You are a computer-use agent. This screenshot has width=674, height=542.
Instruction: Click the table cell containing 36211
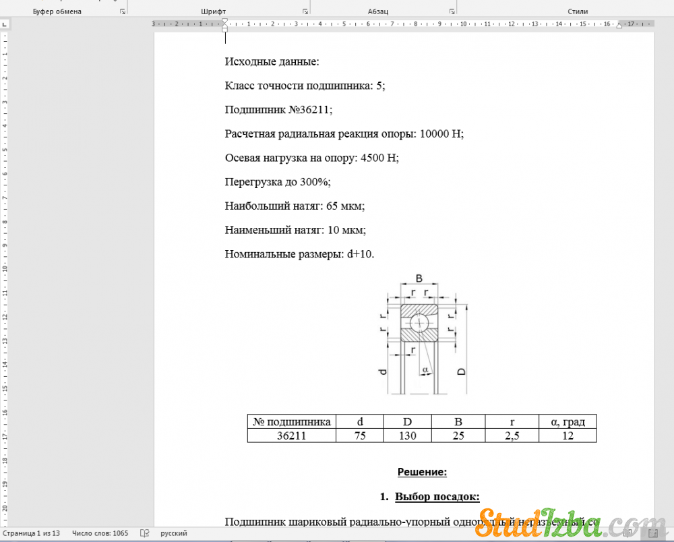click(291, 435)
